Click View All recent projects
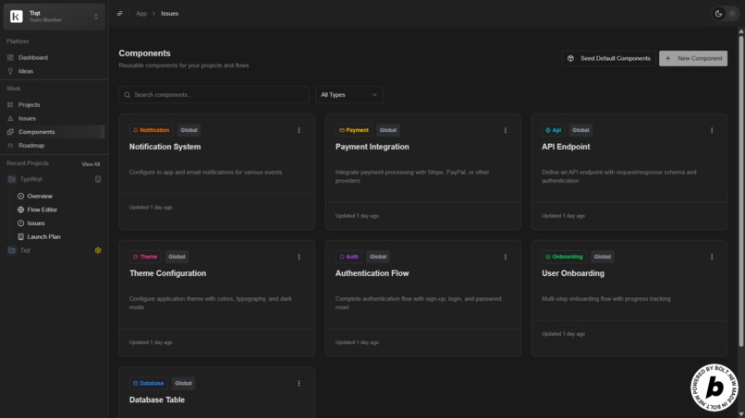Screen dimensions: 745x418 click(91, 164)
